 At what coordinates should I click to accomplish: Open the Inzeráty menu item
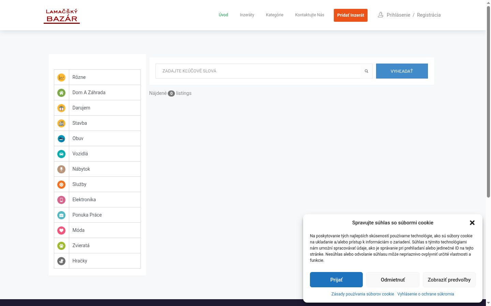pyautogui.click(x=247, y=15)
